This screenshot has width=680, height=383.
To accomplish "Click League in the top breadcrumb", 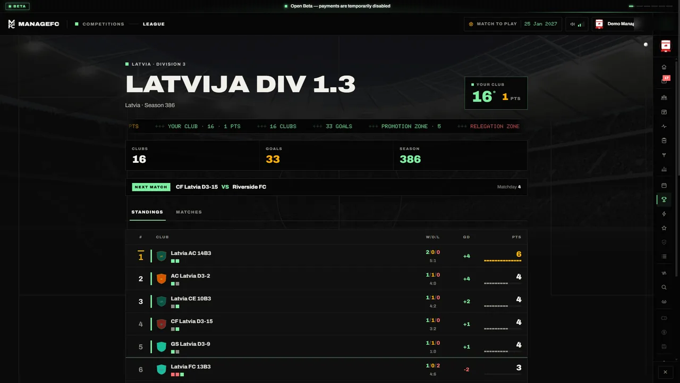I will pyautogui.click(x=154, y=24).
